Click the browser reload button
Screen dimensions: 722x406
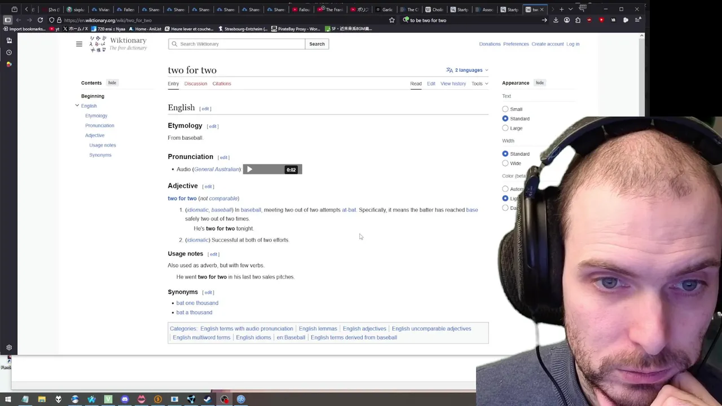click(x=40, y=20)
